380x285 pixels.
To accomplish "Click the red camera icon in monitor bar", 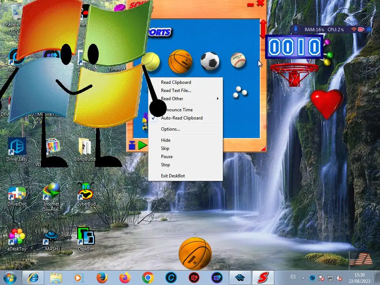I will pos(361,29).
